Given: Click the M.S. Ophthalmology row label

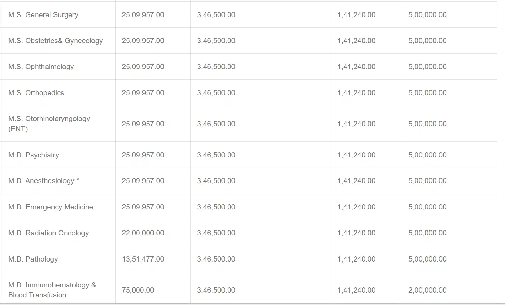Looking at the screenshot, I should point(41,67).
